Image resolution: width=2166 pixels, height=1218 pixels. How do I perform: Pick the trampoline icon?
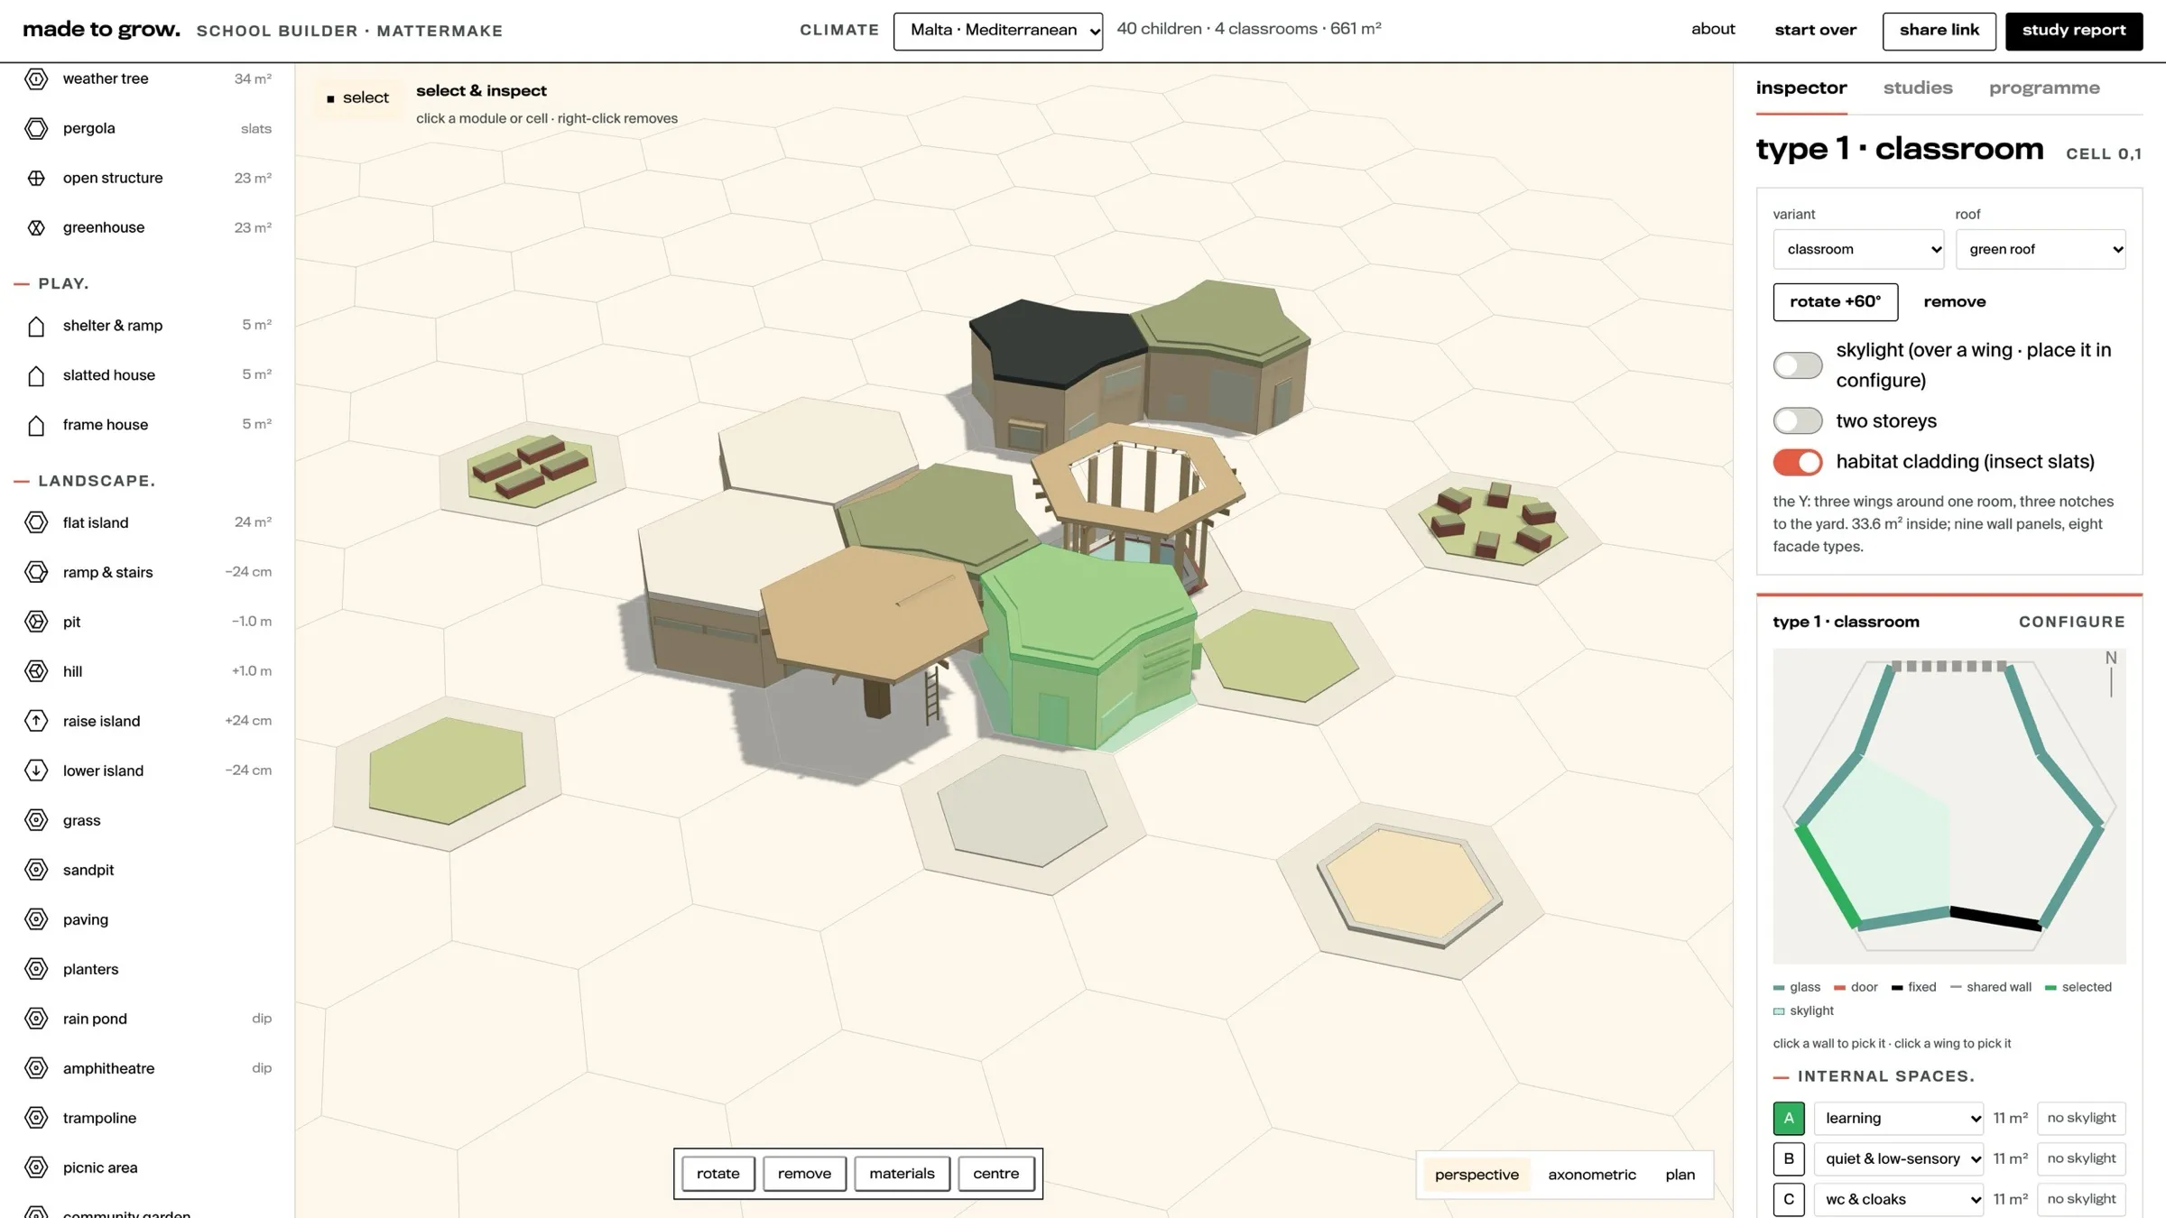coord(36,1118)
